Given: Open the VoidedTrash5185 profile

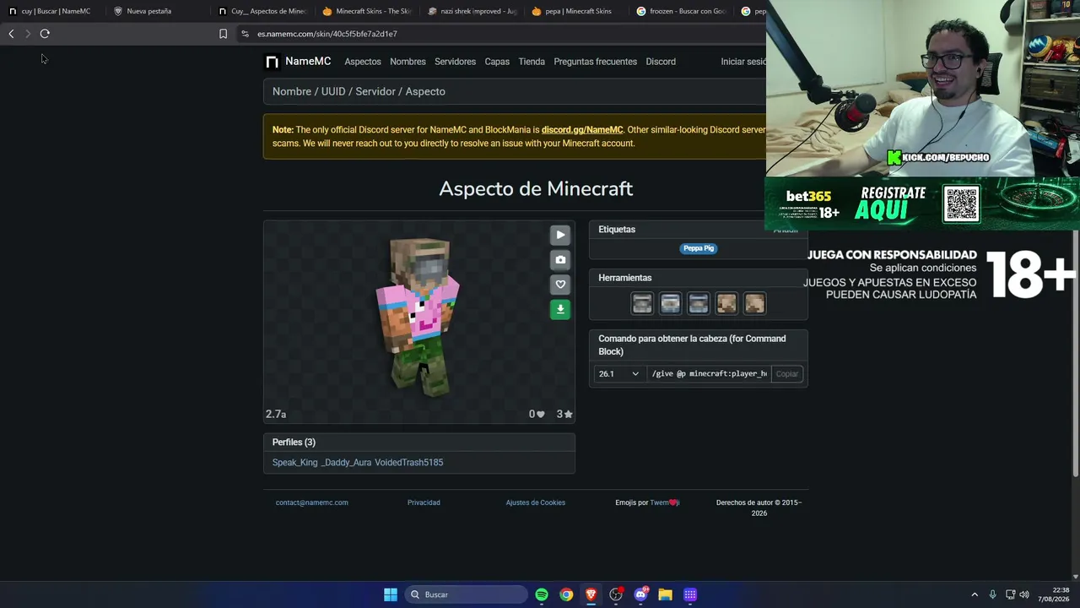Looking at the screenshot, I should 408,463.
